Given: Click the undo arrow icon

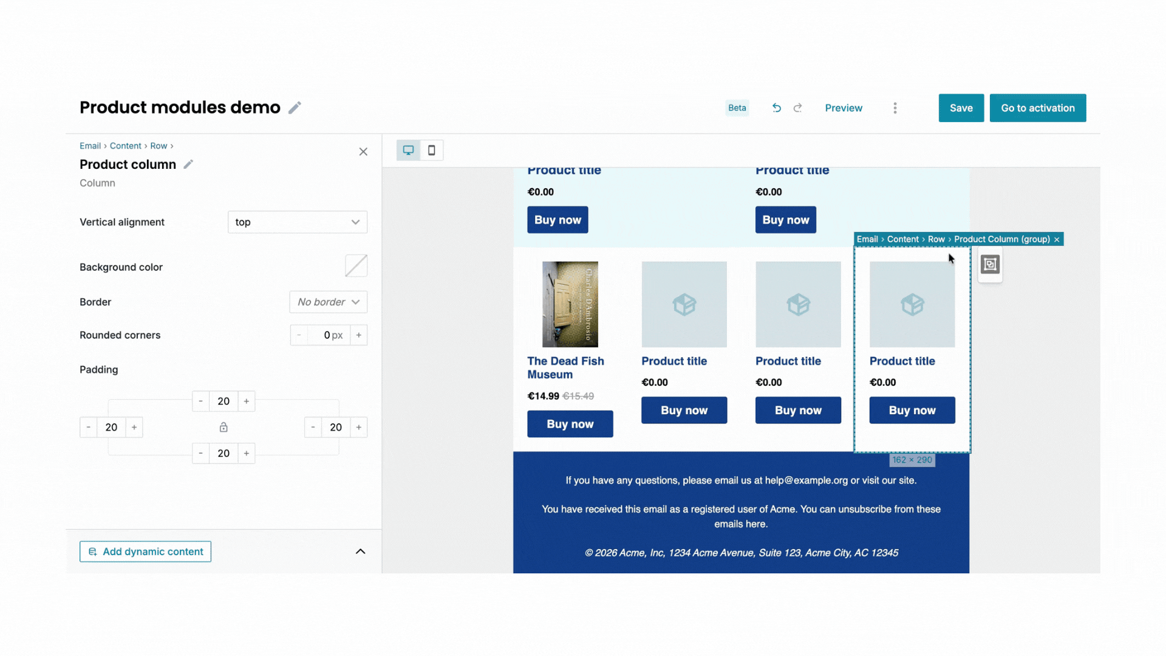Looking at the screenshot, I should pyautogui.click(x=776, y=108).
